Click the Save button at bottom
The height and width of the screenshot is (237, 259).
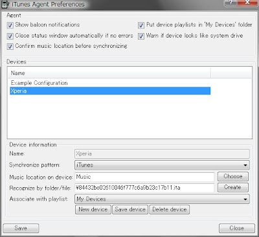pos(21,228)
